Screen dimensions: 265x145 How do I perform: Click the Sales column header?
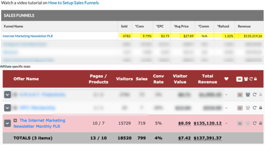pos(142,79)
